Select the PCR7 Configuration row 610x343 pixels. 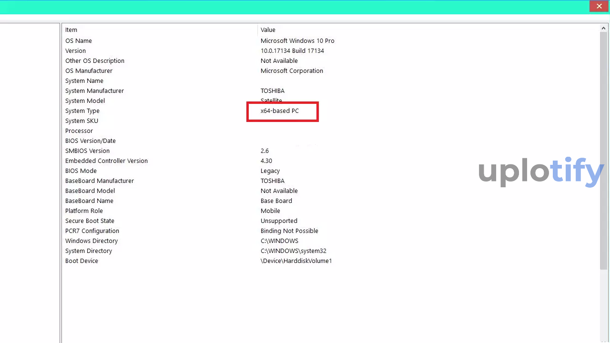(x=331, y=231)
